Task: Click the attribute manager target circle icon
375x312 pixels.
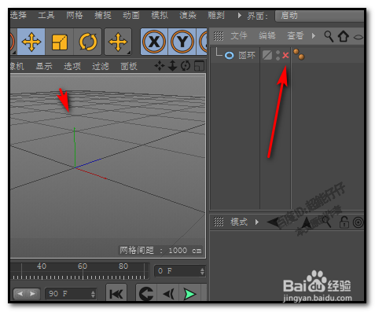Action: (358, 222)
